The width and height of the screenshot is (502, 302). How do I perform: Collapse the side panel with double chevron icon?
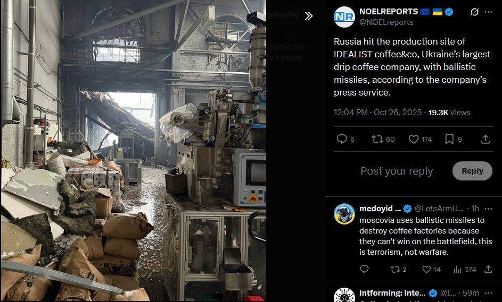pos(309,16)
